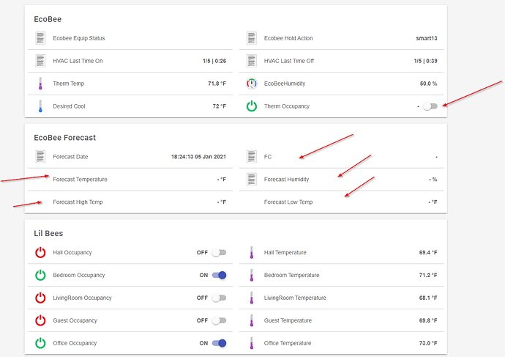Click the Desired Cool blue thermometer icon
505x357 pixels.
click(40, 106)
